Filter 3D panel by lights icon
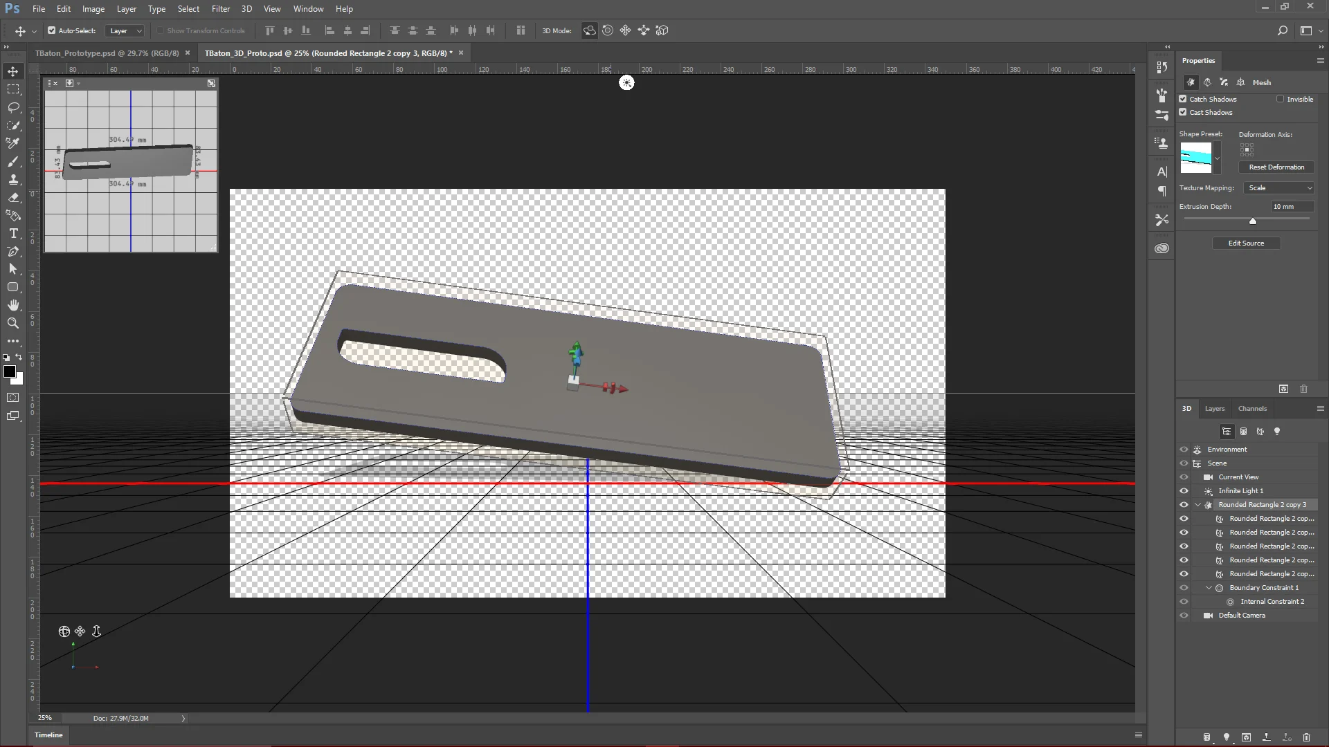Viewport: 1329px width, 747px height. point(1277,432)
